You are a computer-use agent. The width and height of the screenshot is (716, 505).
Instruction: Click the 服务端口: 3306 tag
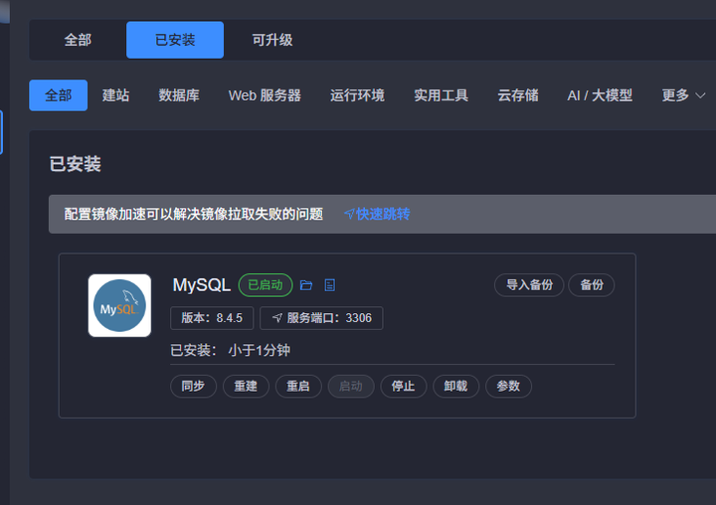321,318
